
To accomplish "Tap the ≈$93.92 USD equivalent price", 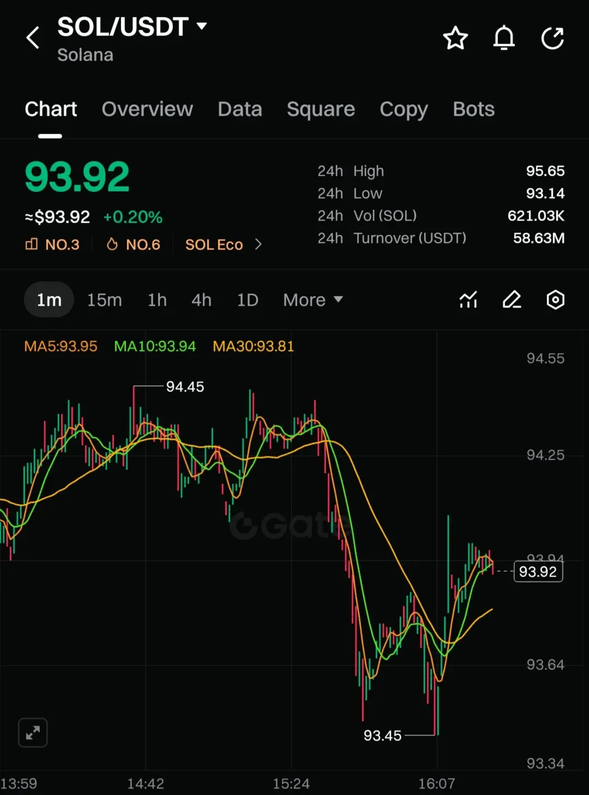I will point(57,217).
